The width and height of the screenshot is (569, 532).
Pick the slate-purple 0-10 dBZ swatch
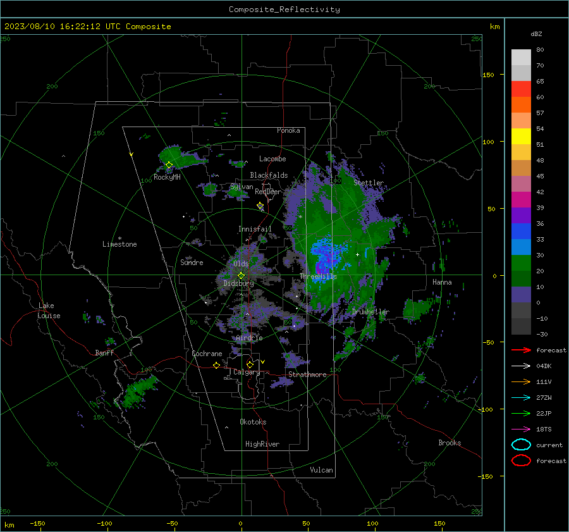(521, 295)
